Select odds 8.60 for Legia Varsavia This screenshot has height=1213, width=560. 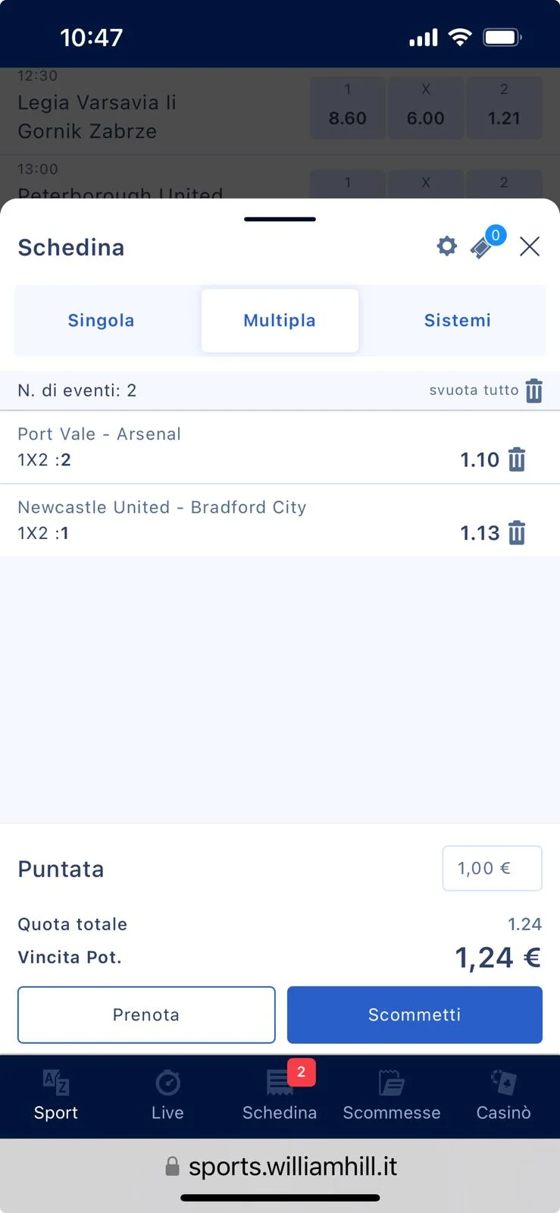[348, 108]
